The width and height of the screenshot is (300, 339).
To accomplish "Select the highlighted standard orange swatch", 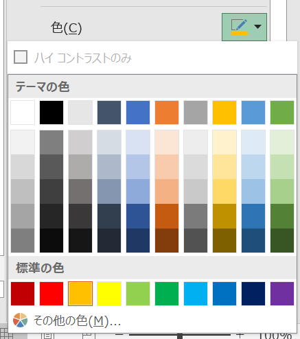I will tap(80, 294).
